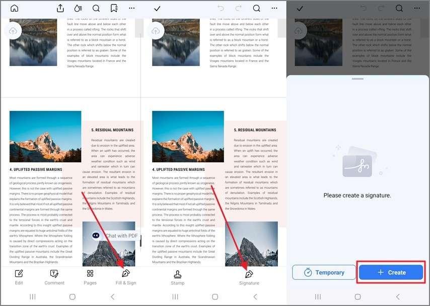This screenshot has height=306, width=430.
Task: Open Chat with PDF assistant bubble
Action: point(115,236)
